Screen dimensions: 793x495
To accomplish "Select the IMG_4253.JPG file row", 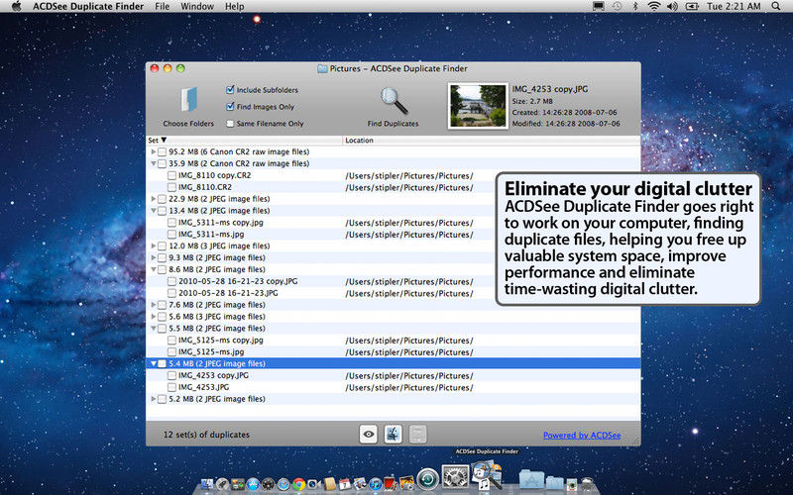I will pos(393,387).
